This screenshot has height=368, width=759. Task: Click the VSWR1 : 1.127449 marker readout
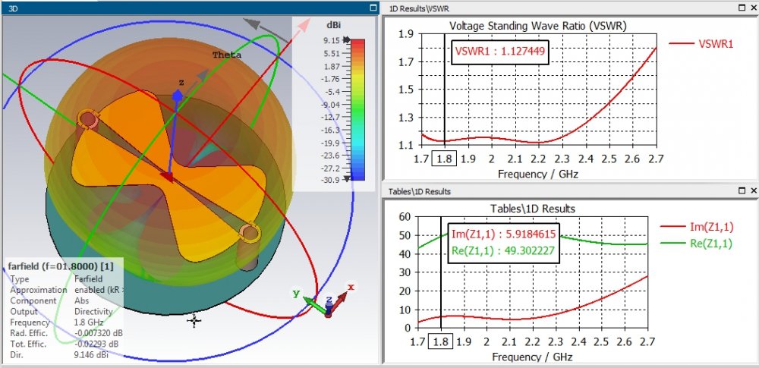[x=499, y=52]
